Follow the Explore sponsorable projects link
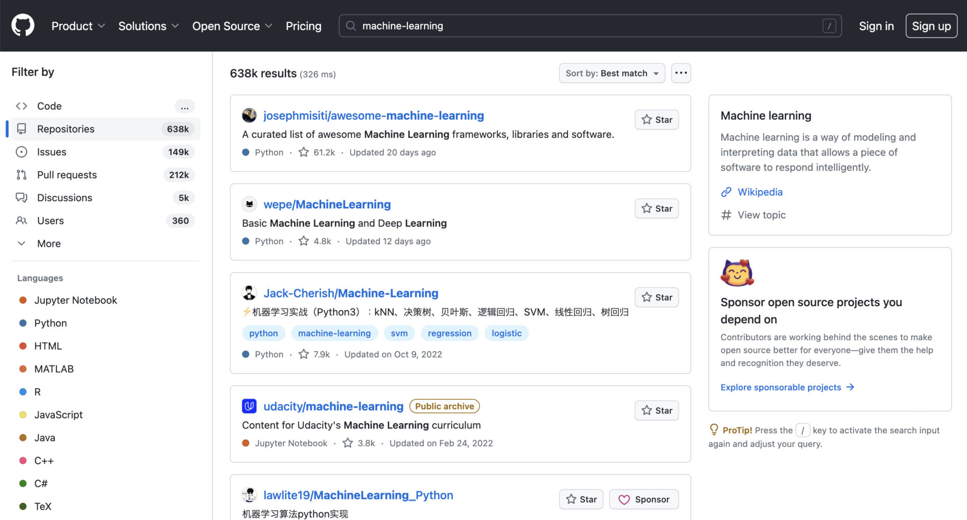The image size is (967, 520). [x=780, y=387]
